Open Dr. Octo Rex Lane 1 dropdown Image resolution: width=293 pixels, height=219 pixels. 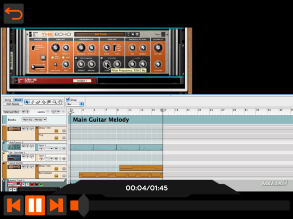click(49, 159)
